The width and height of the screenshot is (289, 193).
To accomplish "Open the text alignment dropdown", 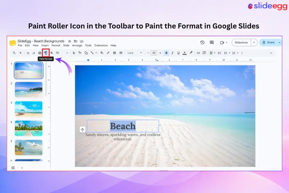I will pyautogui.click(x=212, y=53).
